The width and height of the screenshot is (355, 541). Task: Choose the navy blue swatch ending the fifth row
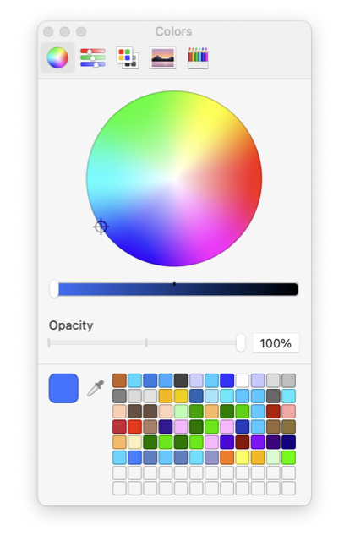tap(288, 442)
